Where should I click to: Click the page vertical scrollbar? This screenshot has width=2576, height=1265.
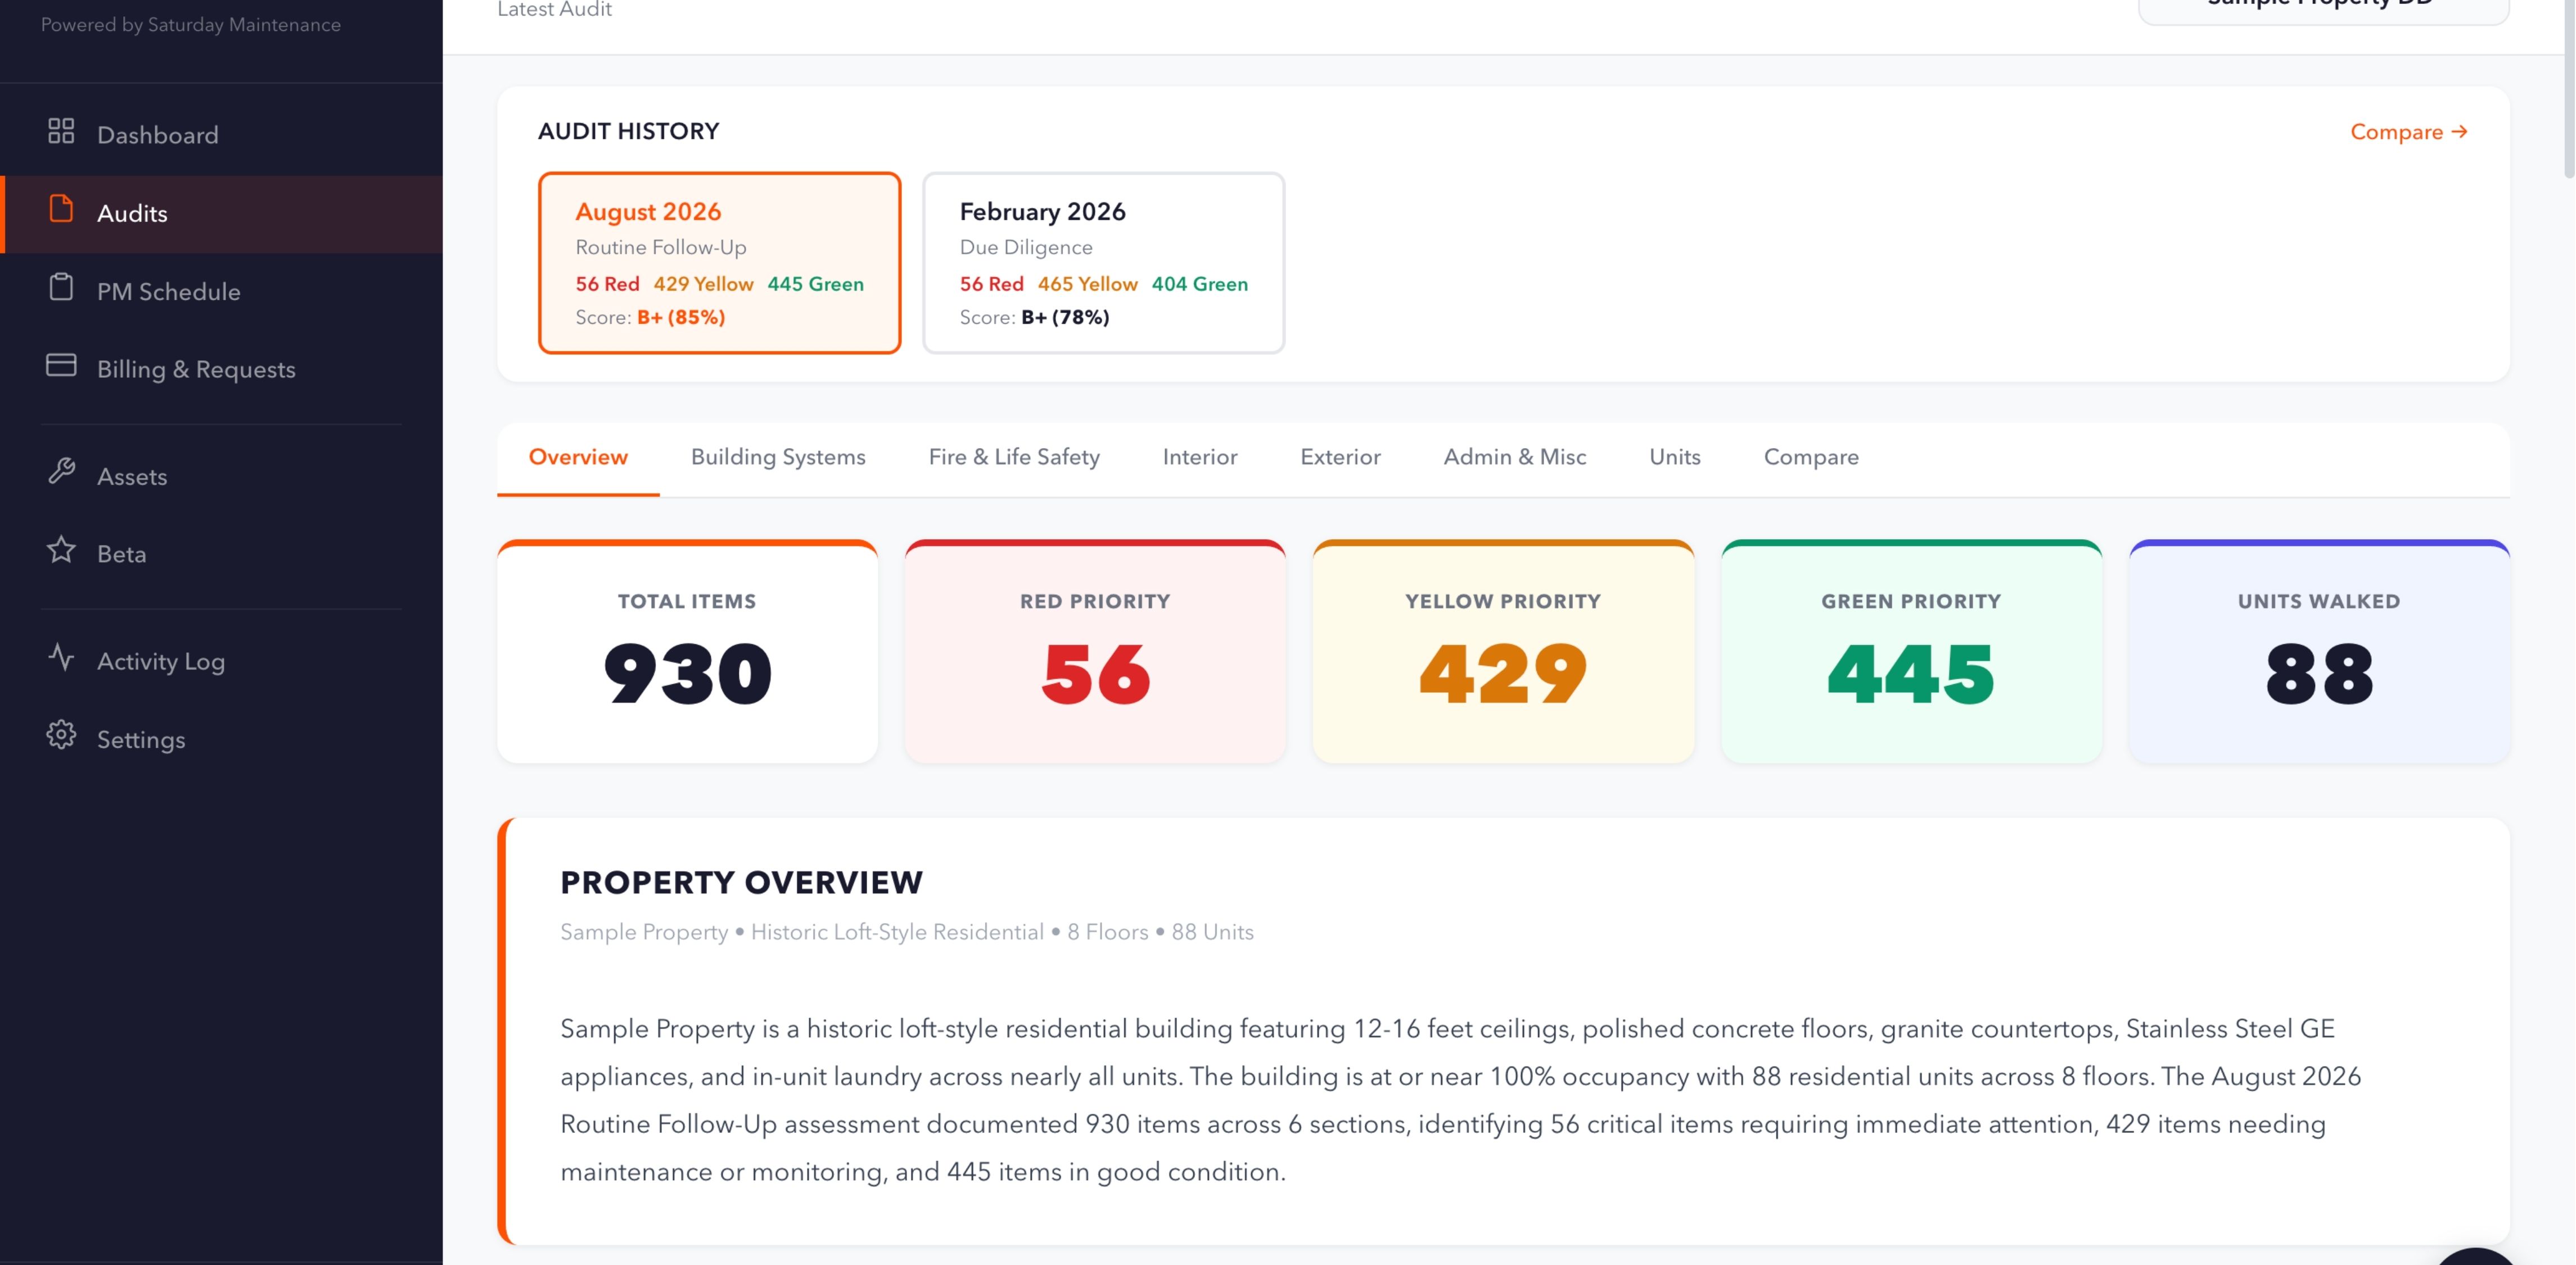2569,90
